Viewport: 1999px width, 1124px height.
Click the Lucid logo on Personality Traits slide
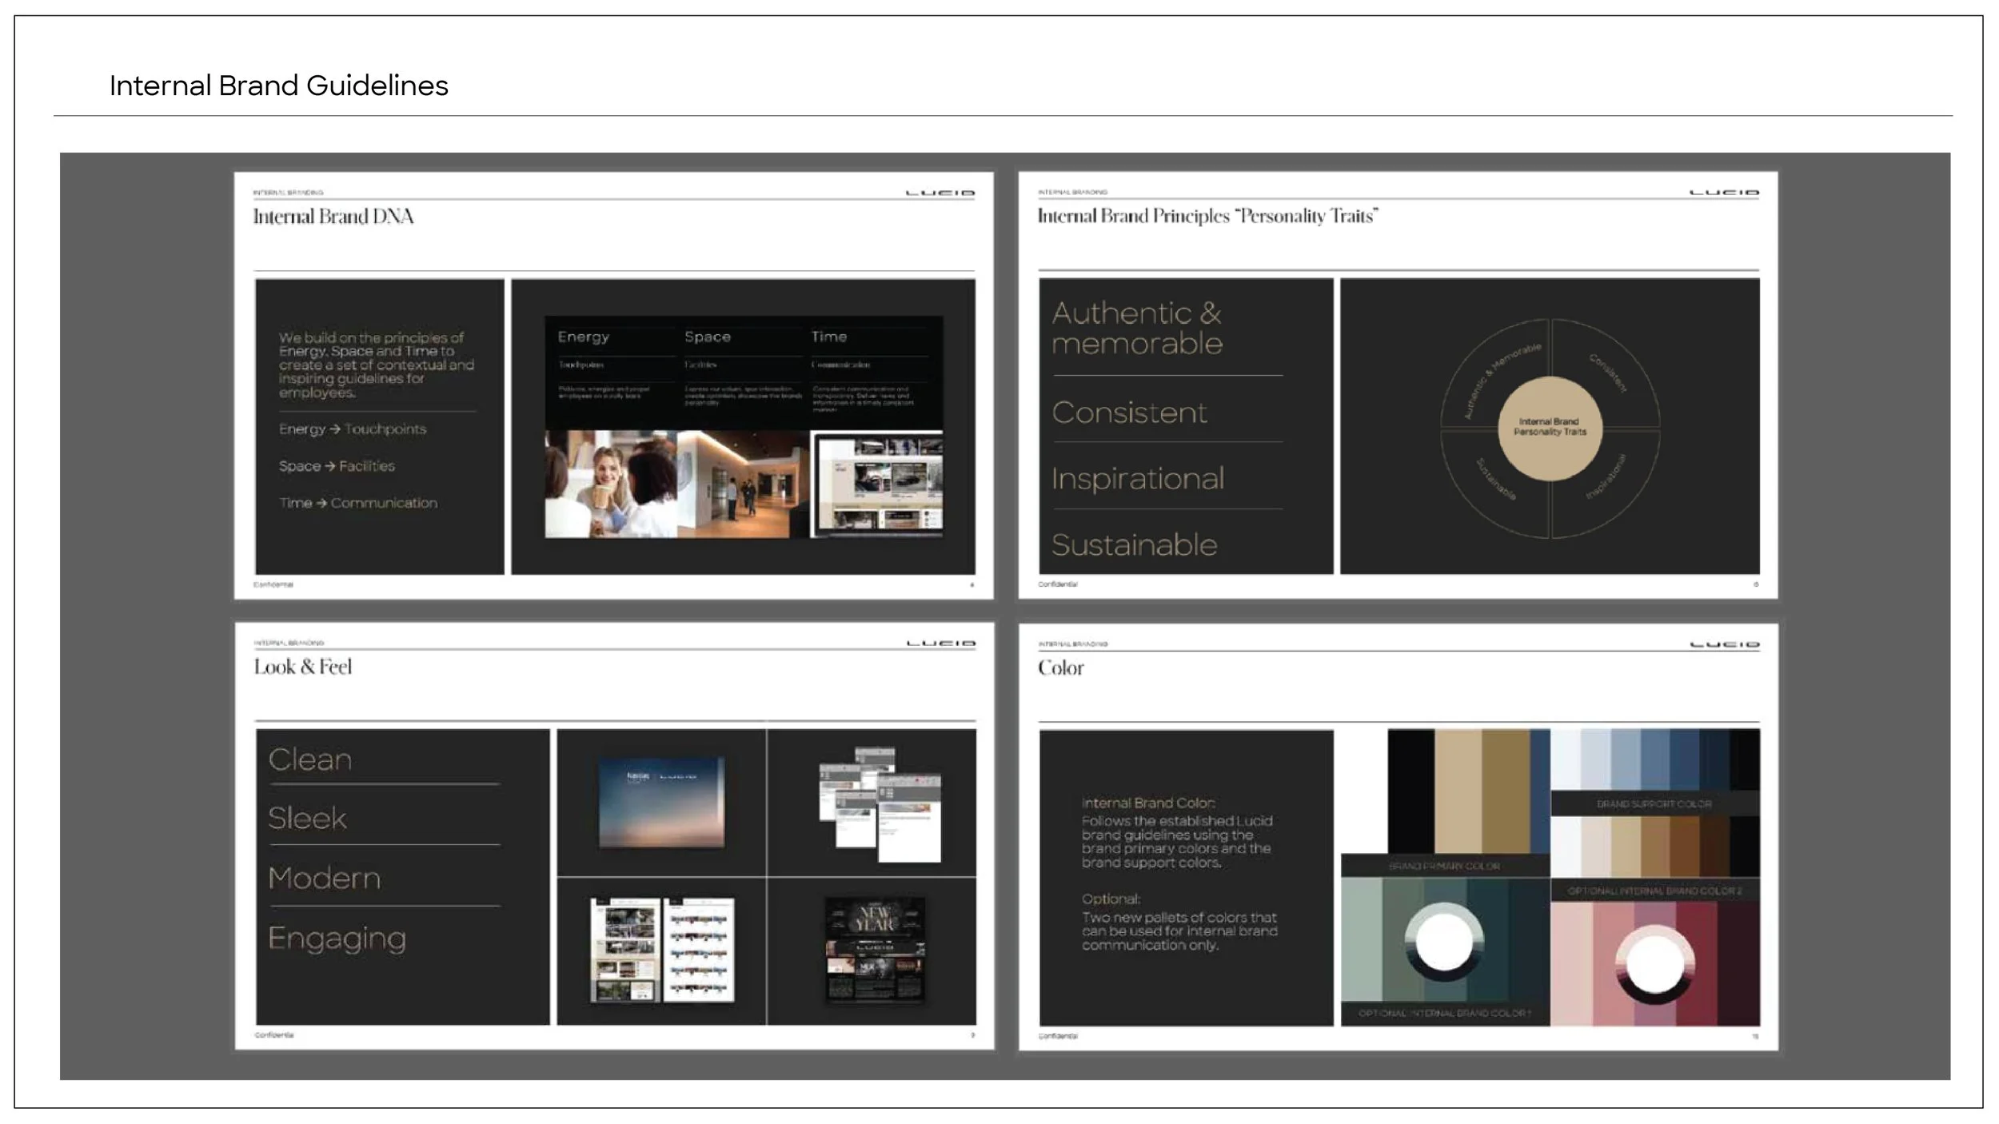(x=1724, y=193)
